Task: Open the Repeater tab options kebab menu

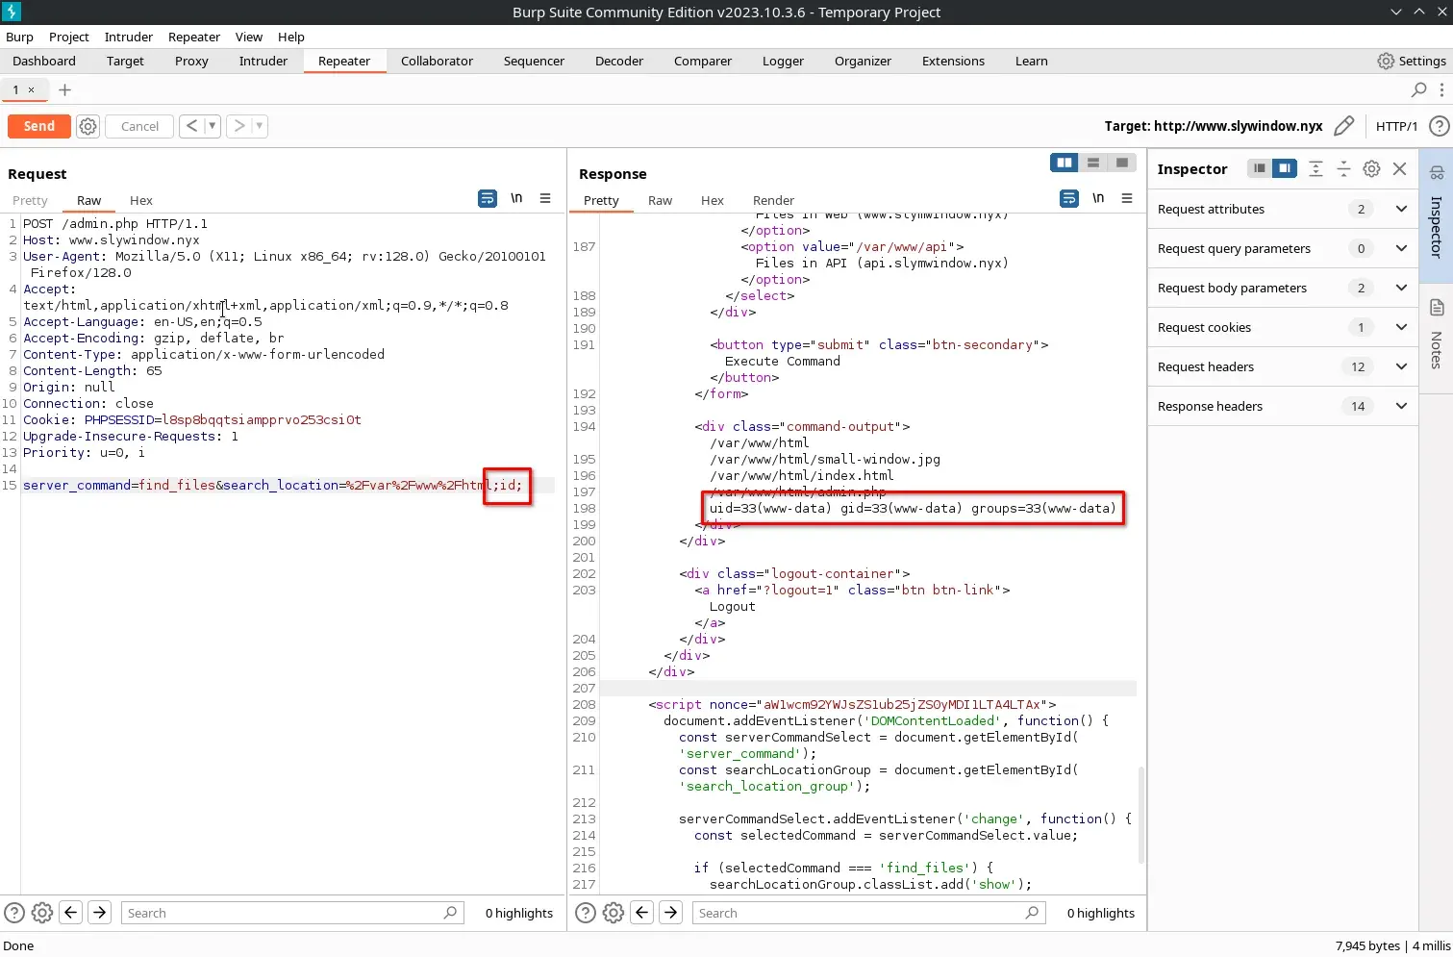Action: tap(1441, 89)
